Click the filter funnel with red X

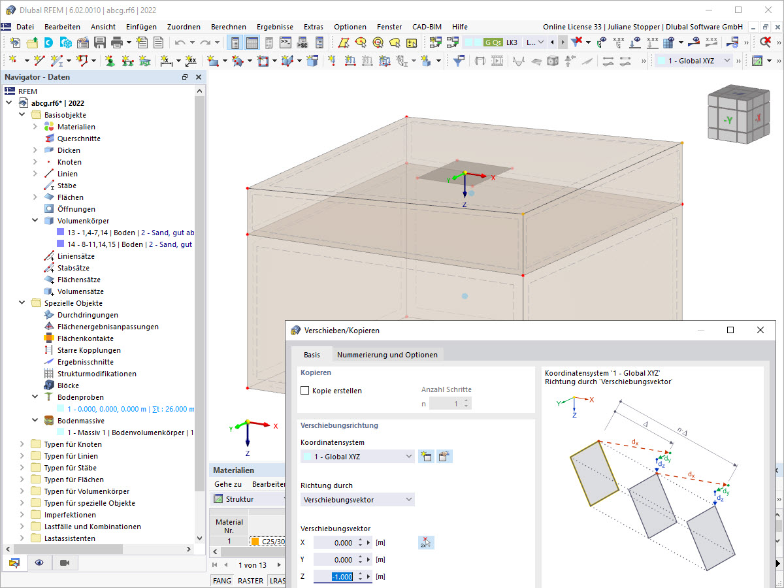(x=576, y=42)
